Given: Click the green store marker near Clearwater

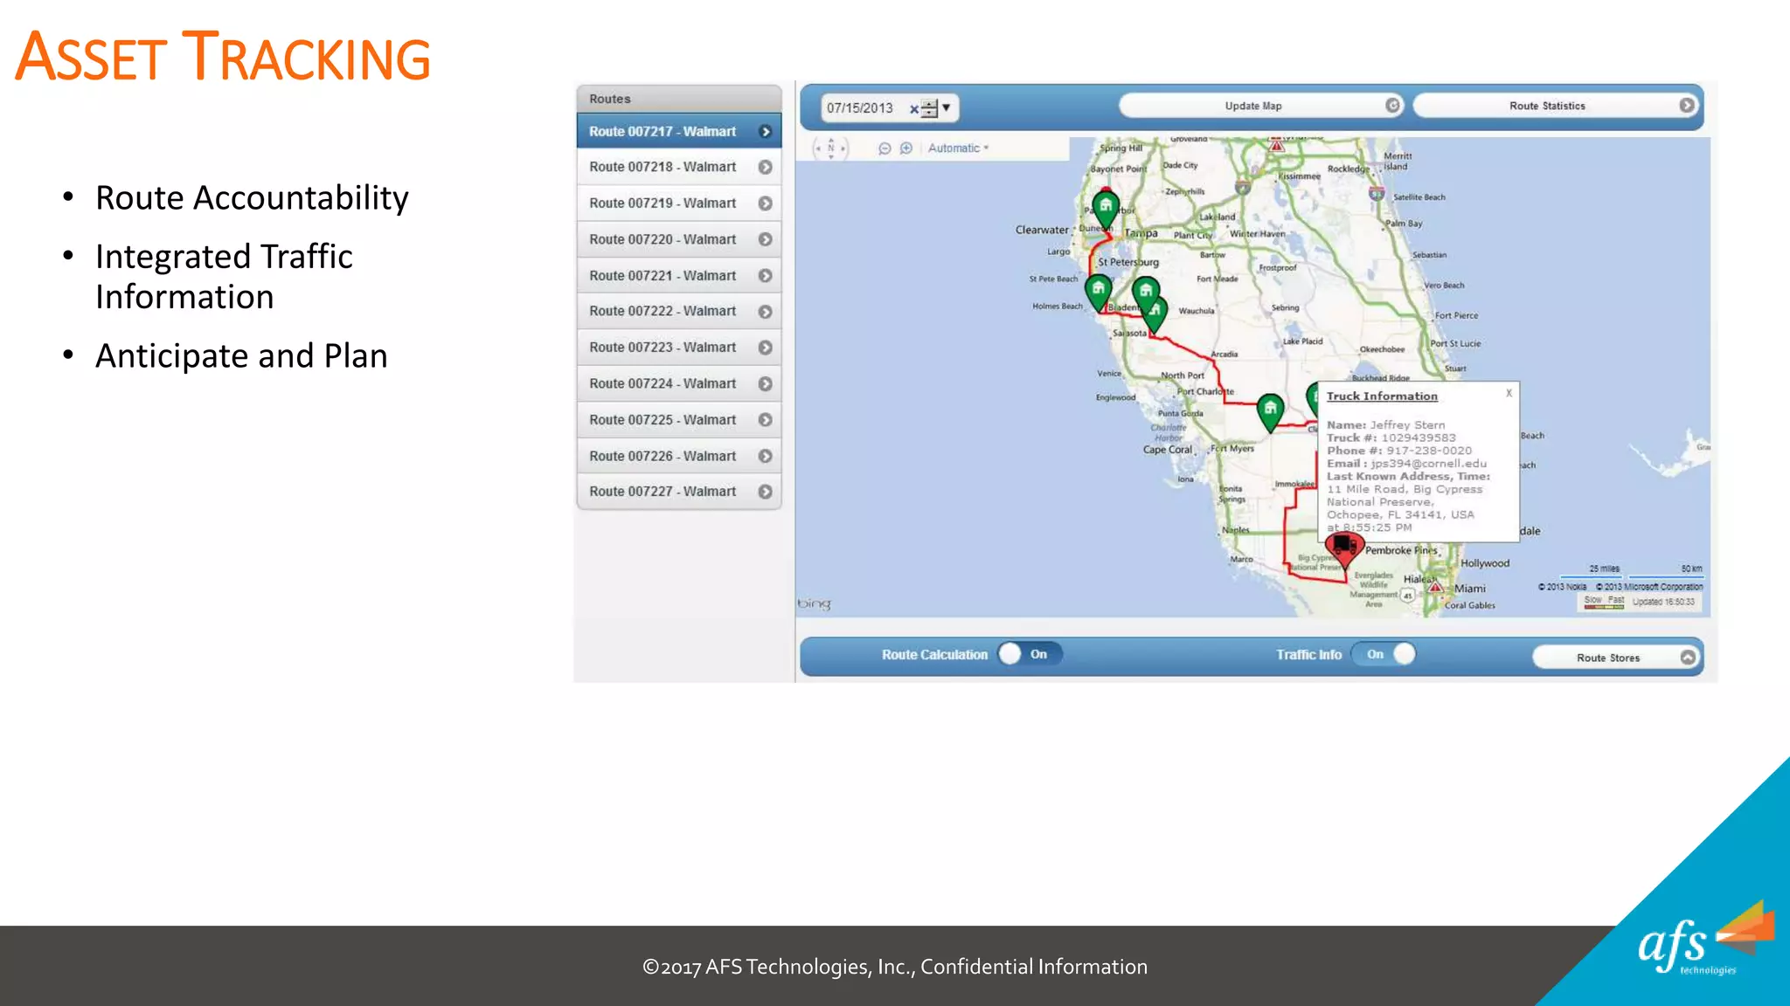Looking at the screenshot, I should tap(1106, 208).
